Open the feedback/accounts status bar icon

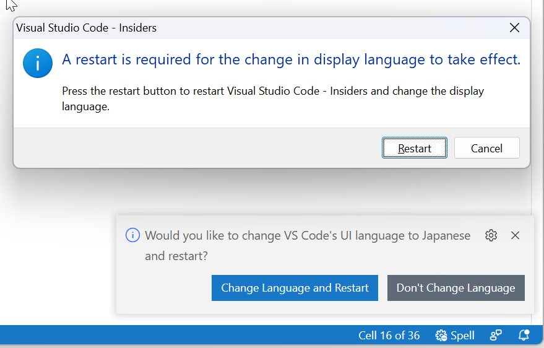click(496, 335)
